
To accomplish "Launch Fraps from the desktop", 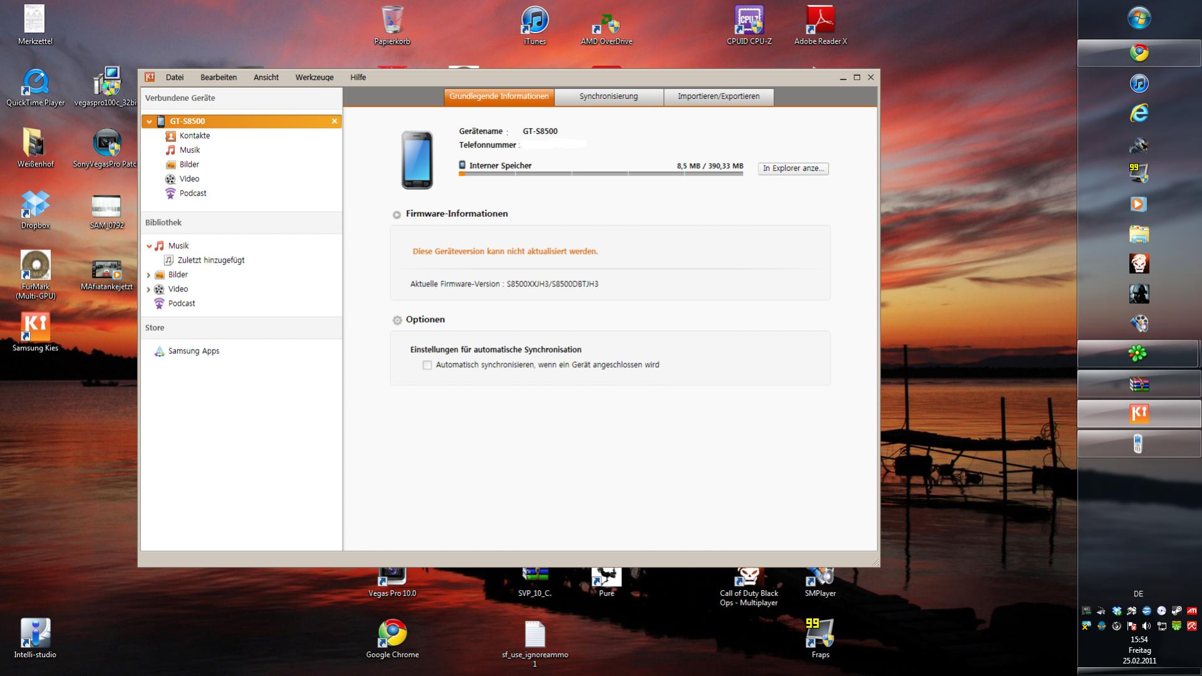I will click(x=821, y=639).
